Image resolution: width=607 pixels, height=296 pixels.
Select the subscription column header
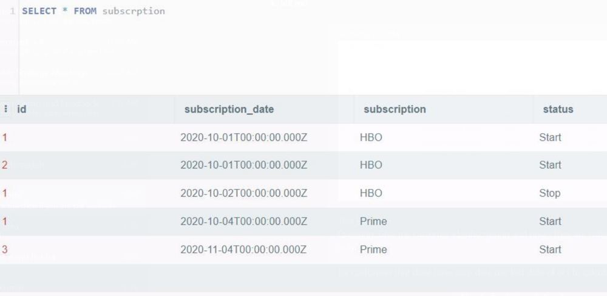pos(395,109)
